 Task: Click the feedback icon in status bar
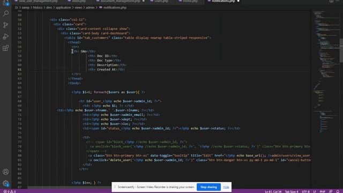[331, 191]
